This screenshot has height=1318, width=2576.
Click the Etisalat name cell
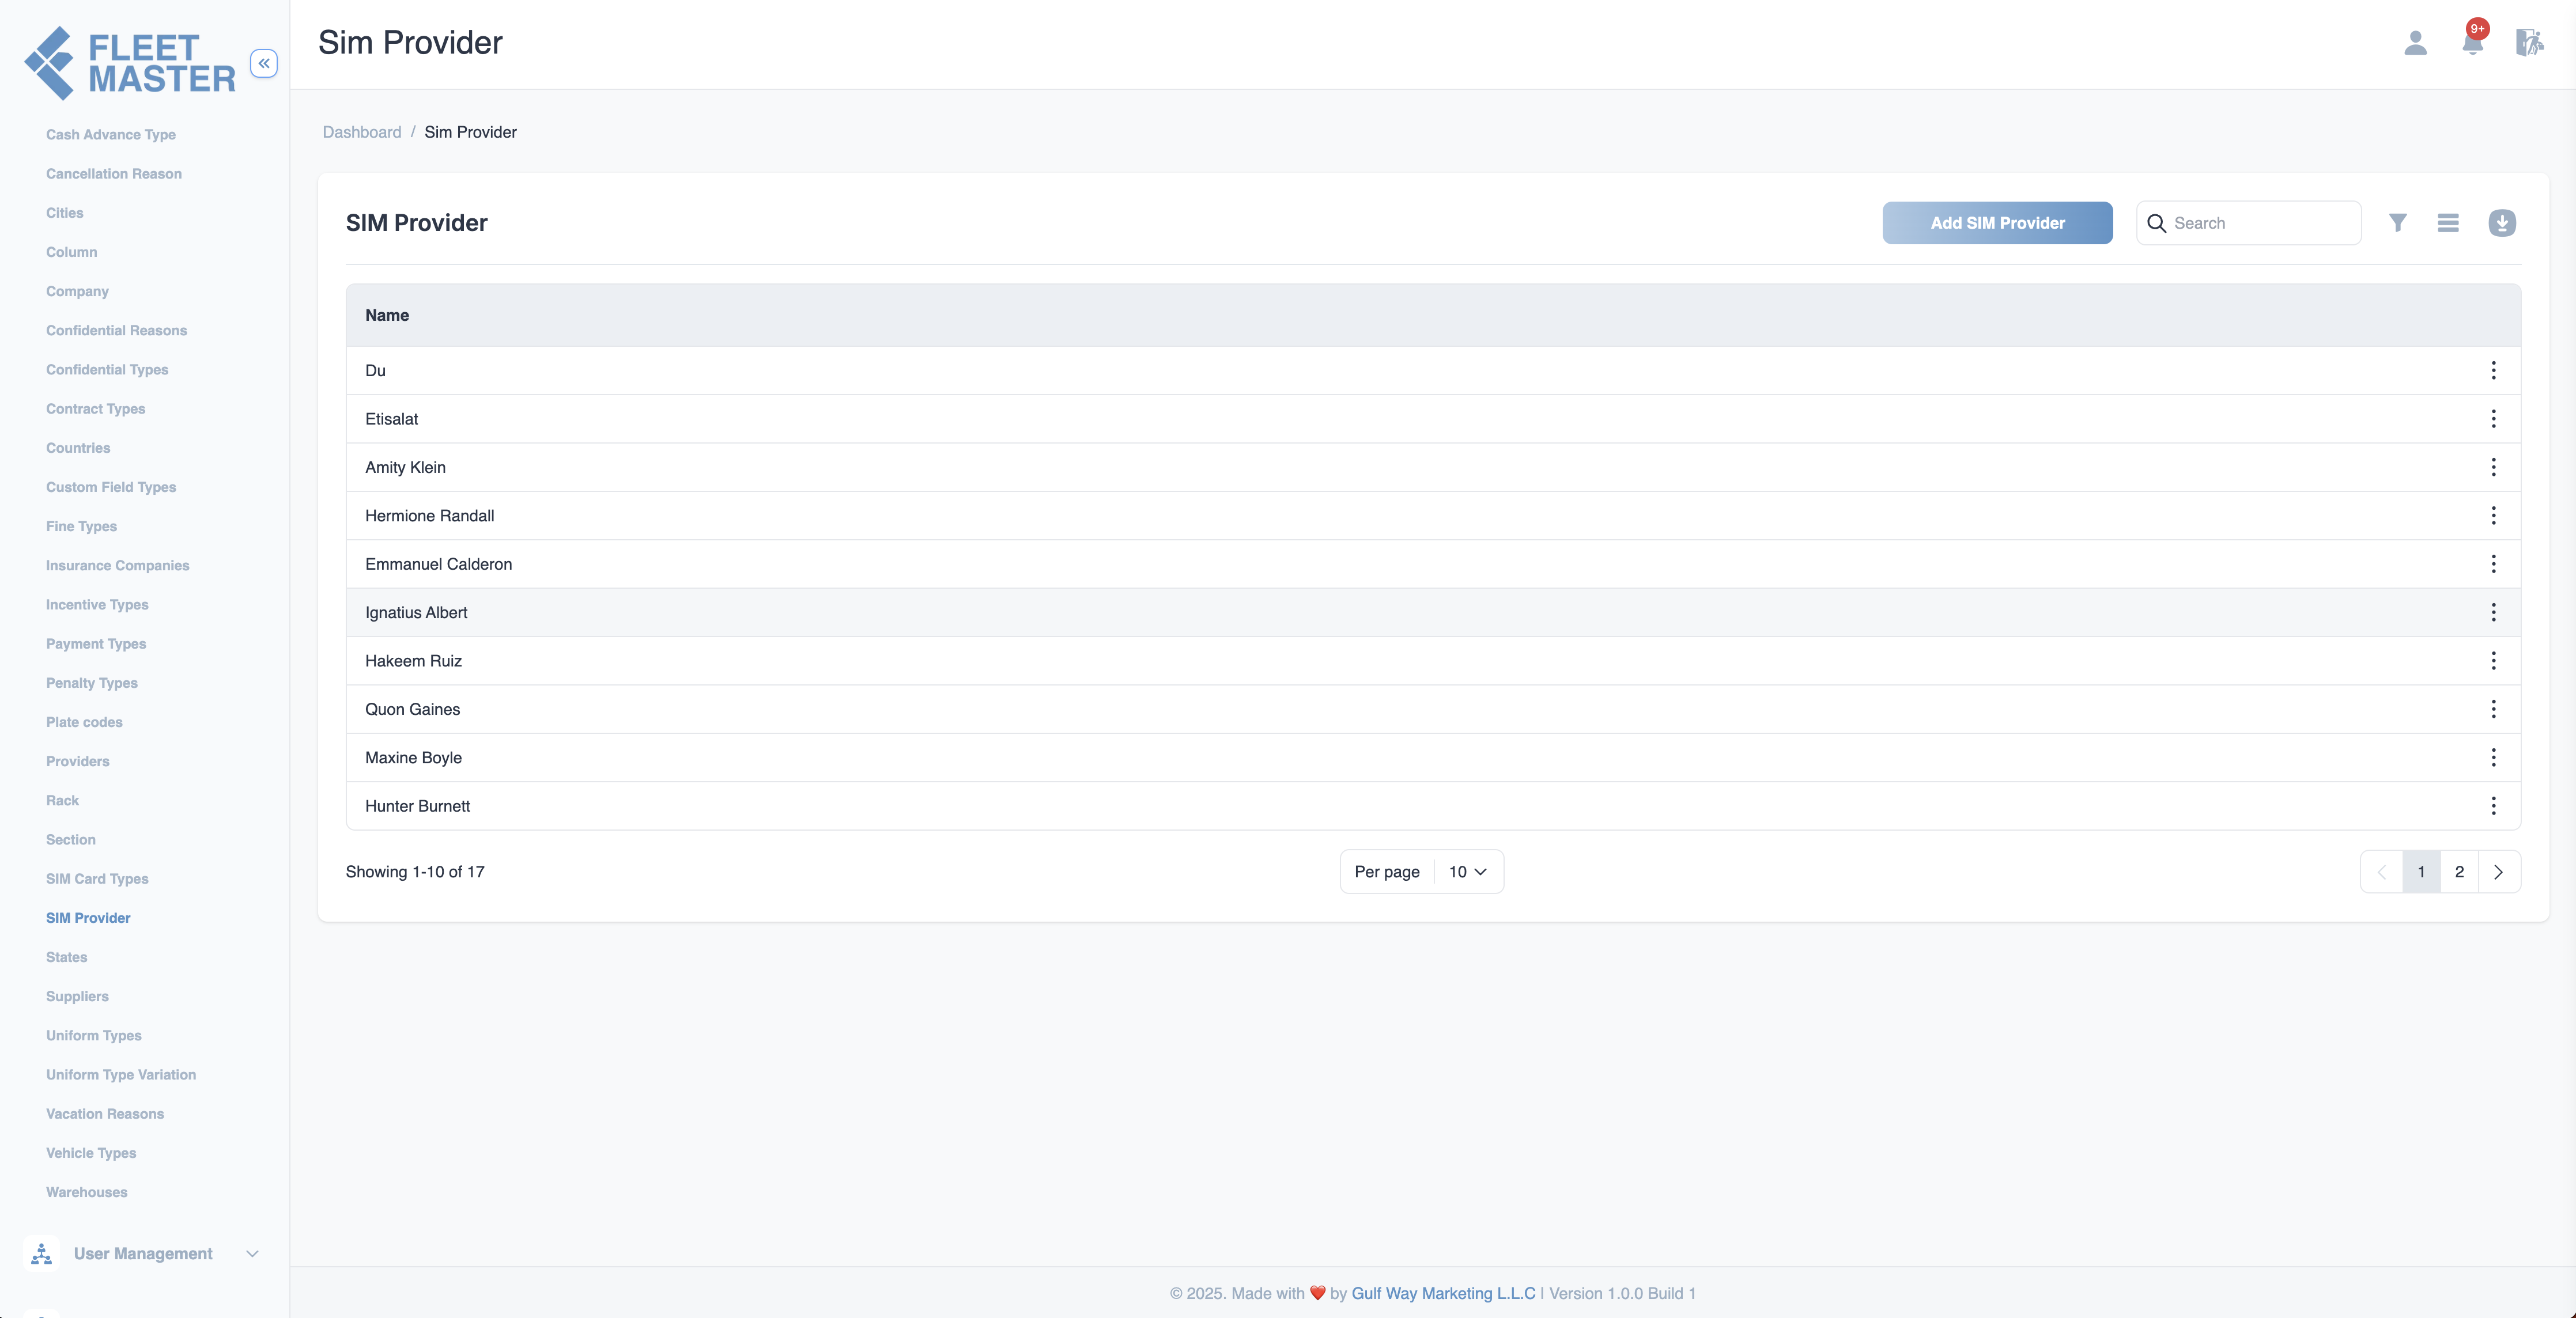[x=392, y=420]
